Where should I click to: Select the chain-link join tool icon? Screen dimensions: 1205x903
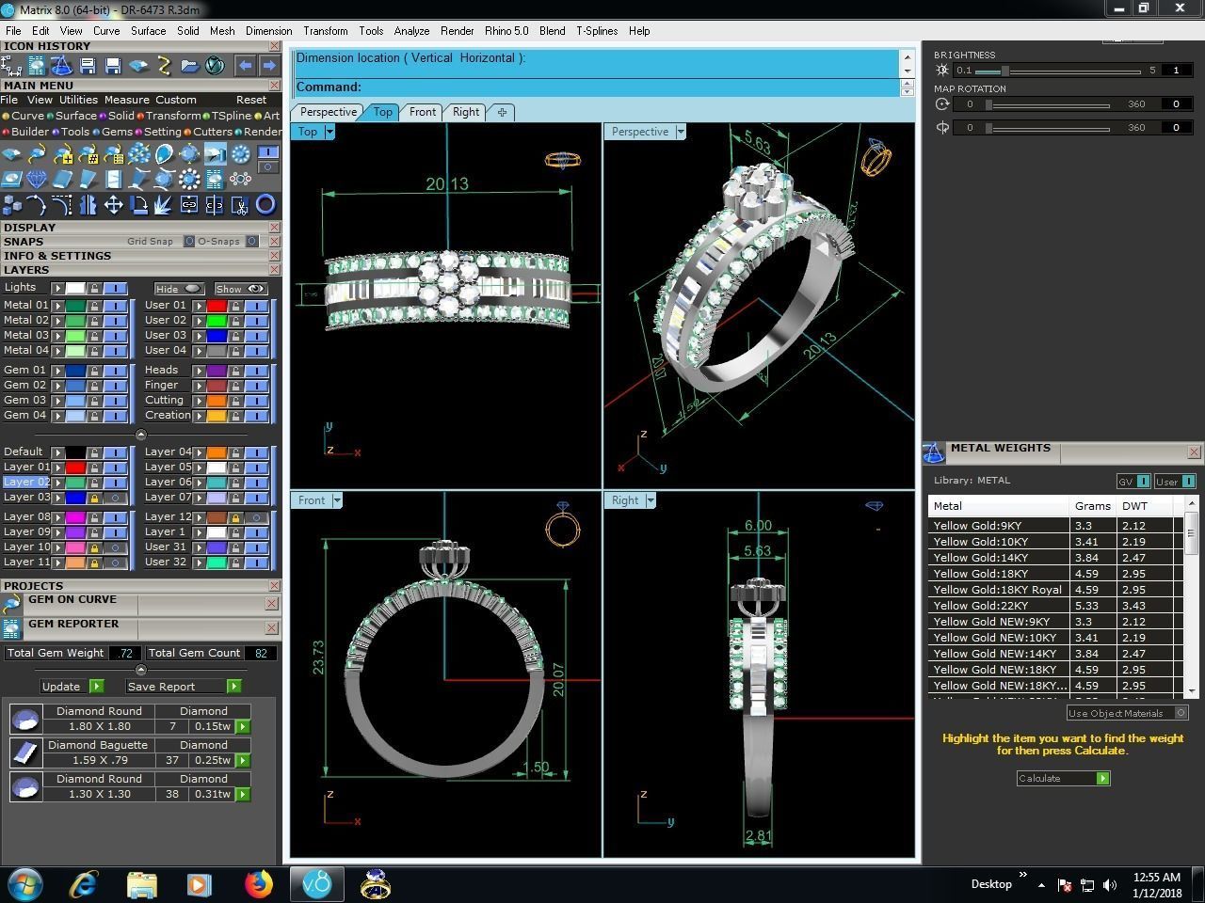click(x=188, y=204)
